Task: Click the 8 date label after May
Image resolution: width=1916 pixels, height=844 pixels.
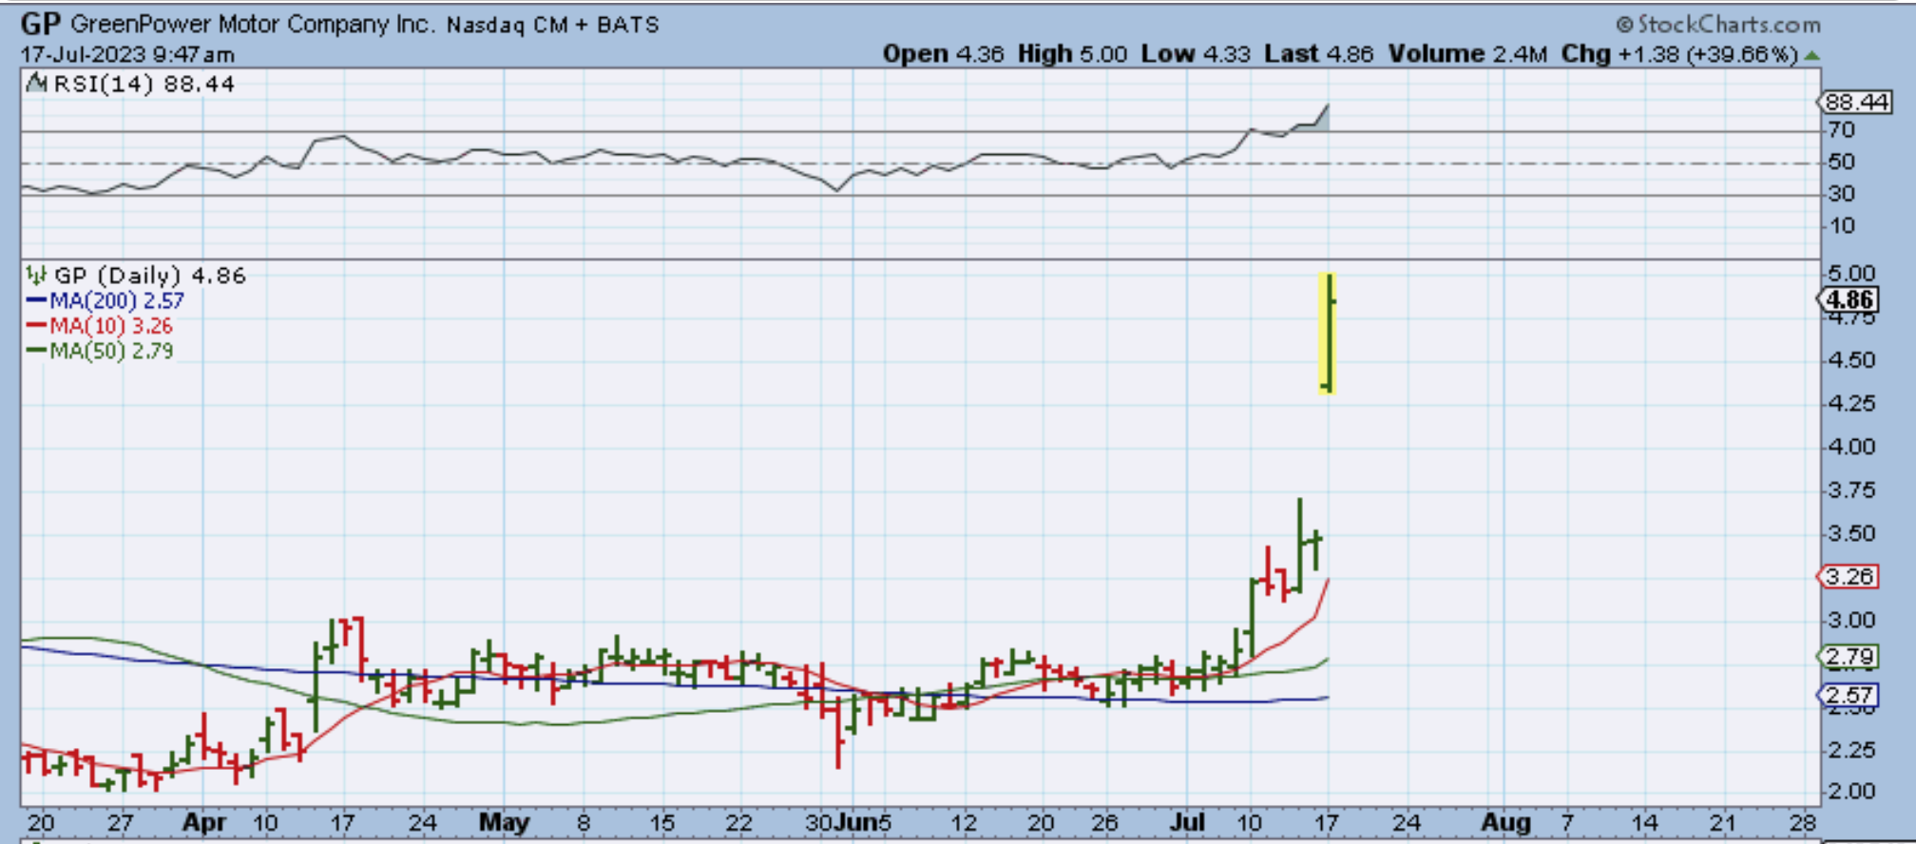Action: [584, 823]
